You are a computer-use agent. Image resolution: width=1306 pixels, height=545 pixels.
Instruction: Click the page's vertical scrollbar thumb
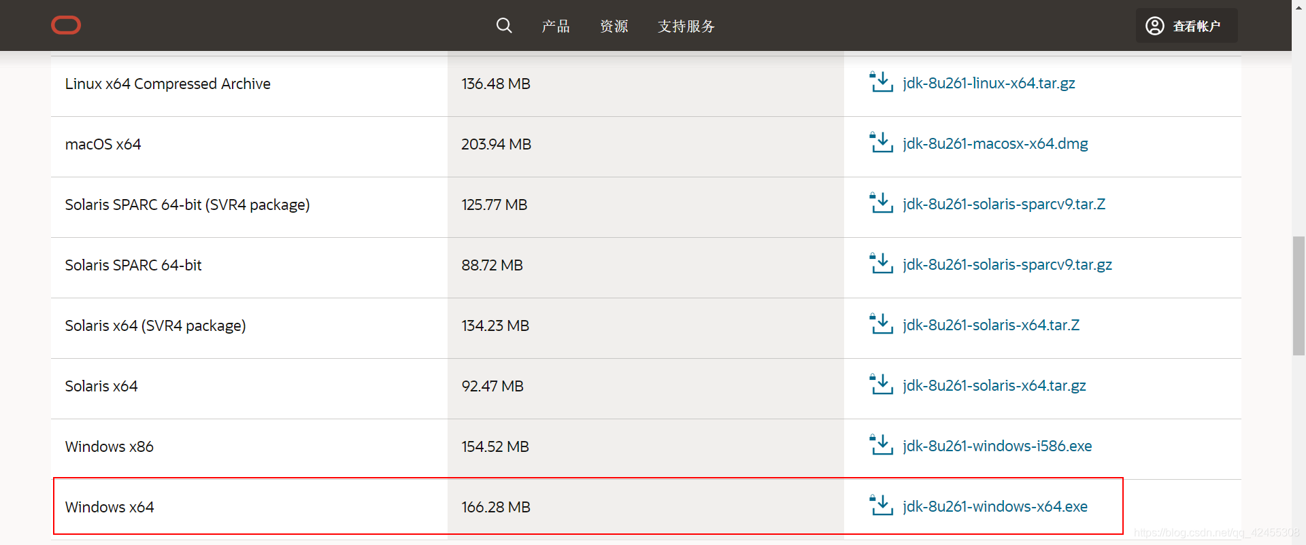1299,296
